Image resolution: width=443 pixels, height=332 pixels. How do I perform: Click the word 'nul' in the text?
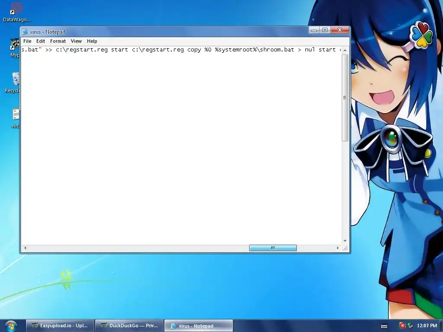310,50
